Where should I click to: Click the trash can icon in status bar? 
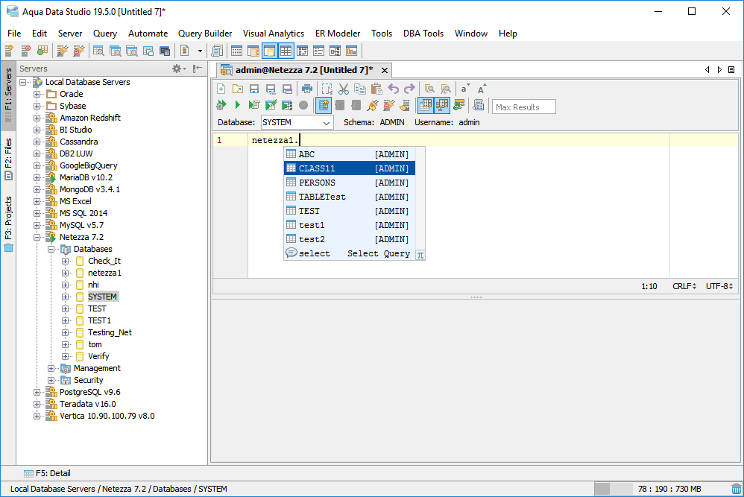[x=737, y=489]
